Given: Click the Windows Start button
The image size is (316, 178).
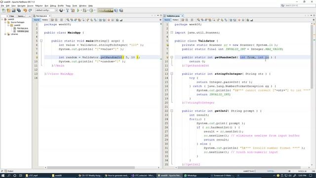Looking at the screenshot, I should 3,176.
